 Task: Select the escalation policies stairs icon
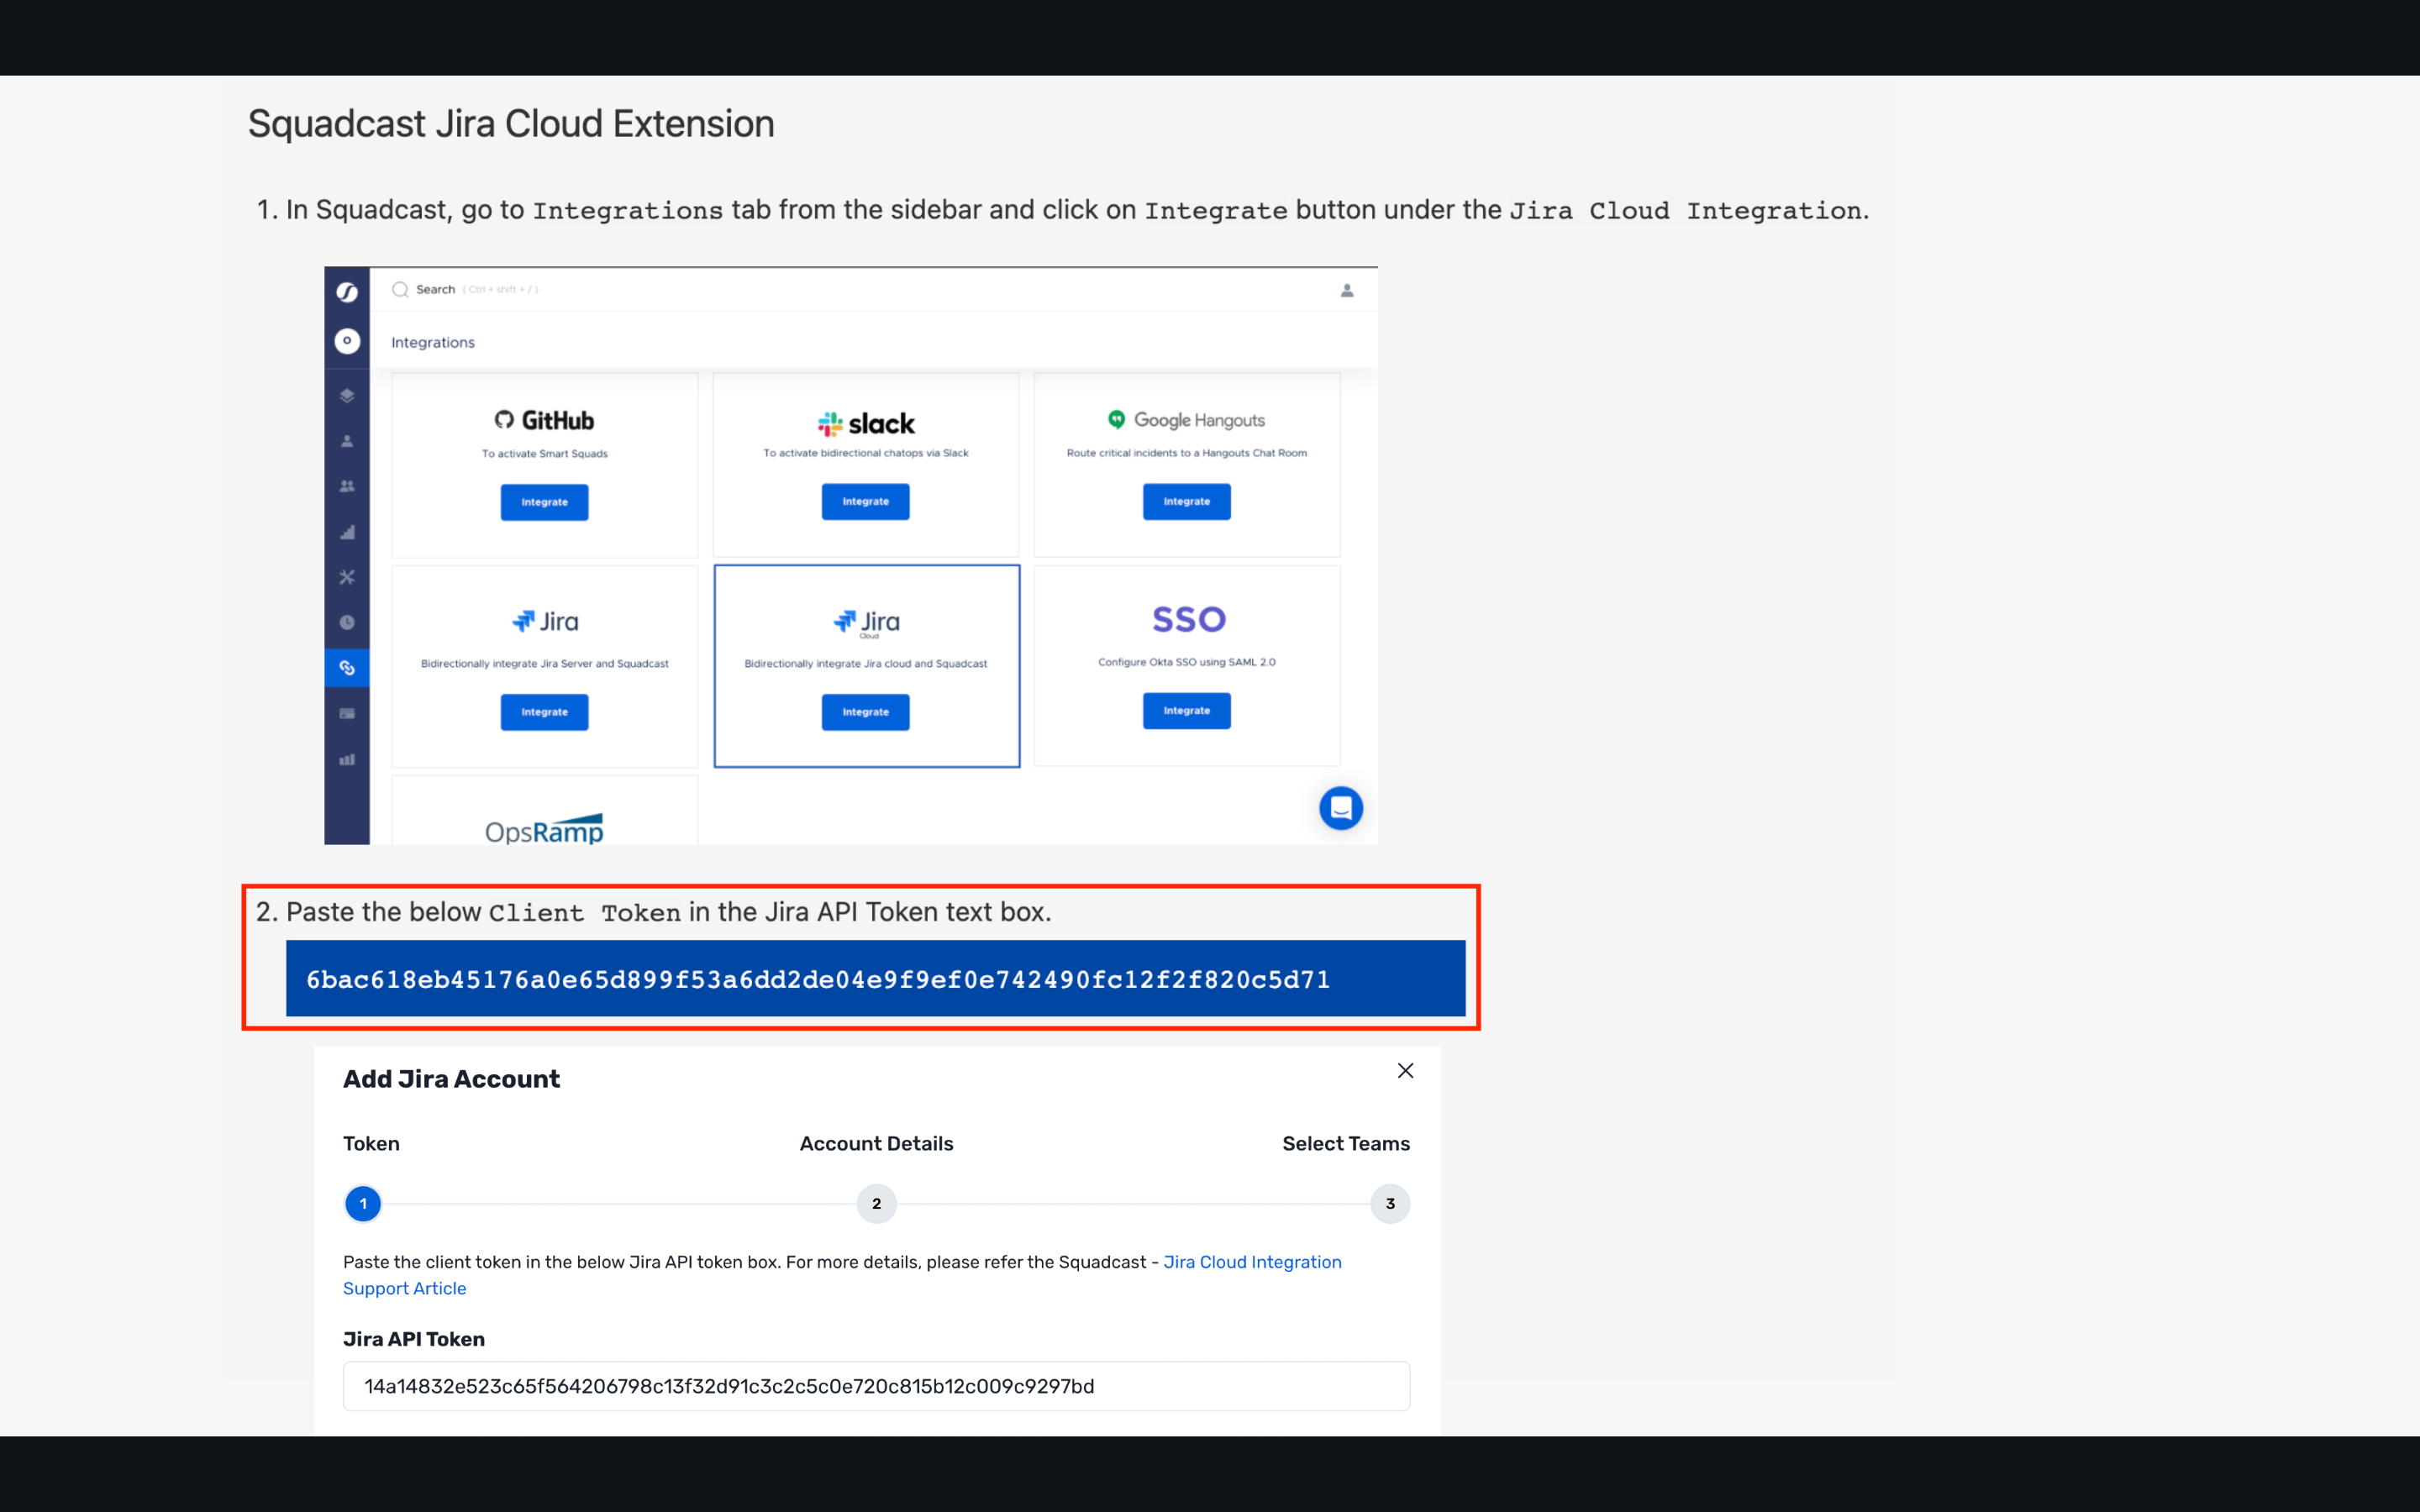point(347,532)
